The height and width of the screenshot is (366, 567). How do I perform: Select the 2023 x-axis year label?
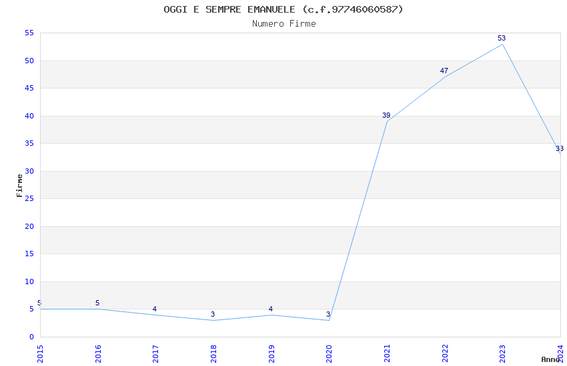coord(502,354)
